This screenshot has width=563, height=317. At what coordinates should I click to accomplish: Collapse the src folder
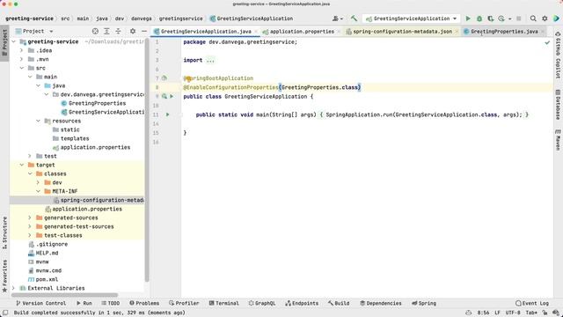pyautogui.click(x=22, y=68)
